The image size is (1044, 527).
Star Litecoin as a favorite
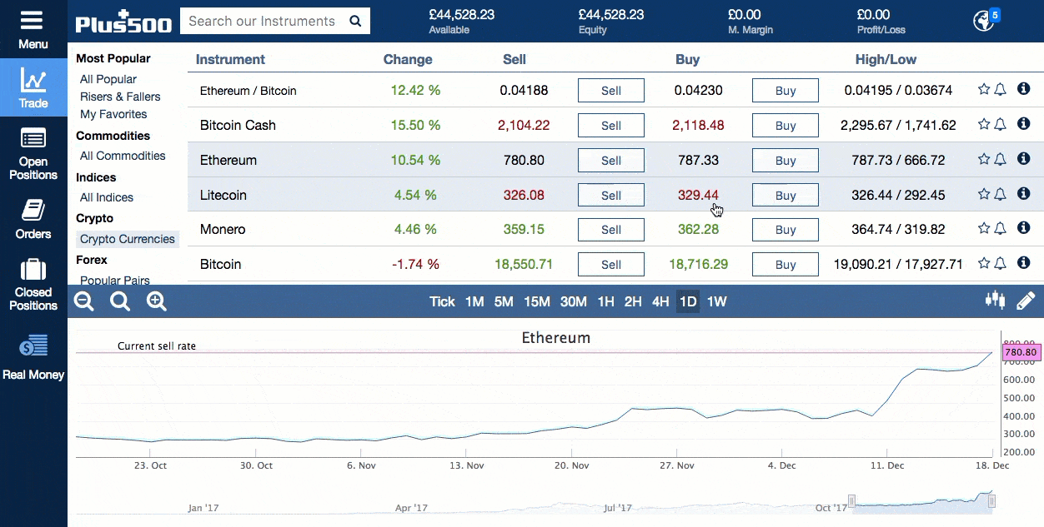(984, 195)
